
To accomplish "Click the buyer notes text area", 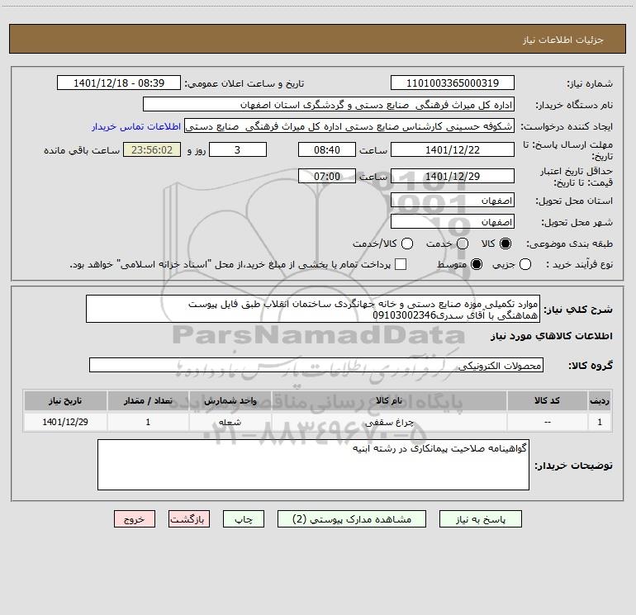I will [x=314, y=465].
